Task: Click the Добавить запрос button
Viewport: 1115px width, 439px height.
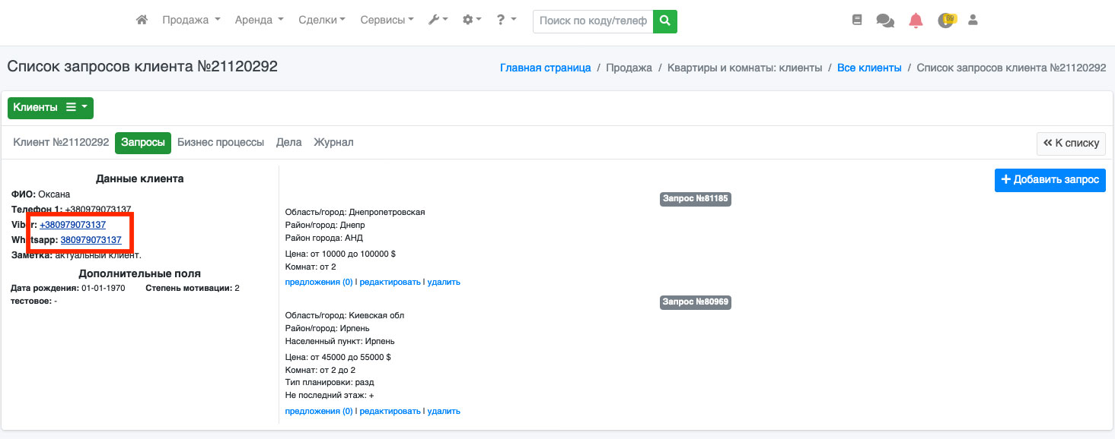Action: (x=1050, y=180)
